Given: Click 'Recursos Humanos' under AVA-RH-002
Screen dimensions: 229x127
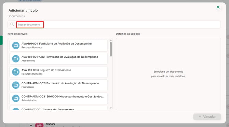Looking at the screenshot, I should click(32, 74).
